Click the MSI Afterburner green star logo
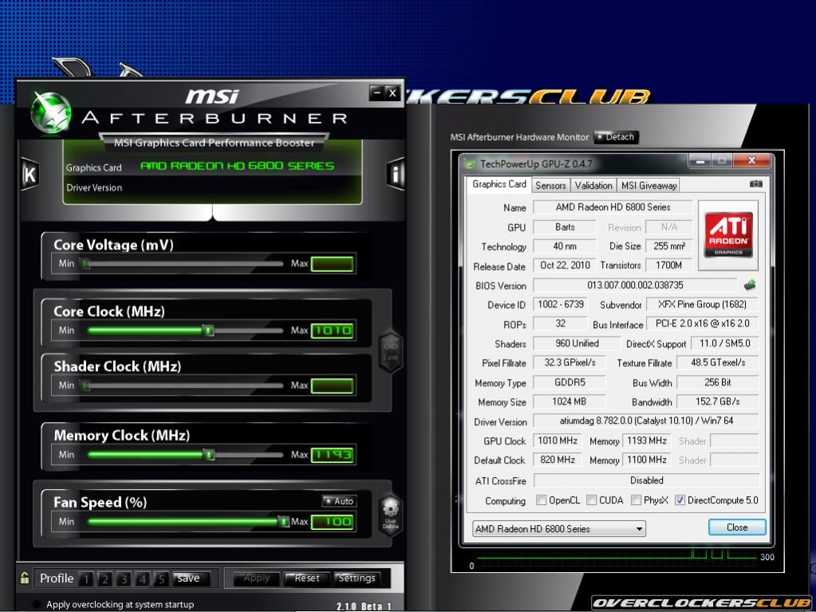The image size is (816, 612). click(x=50, y=112)
